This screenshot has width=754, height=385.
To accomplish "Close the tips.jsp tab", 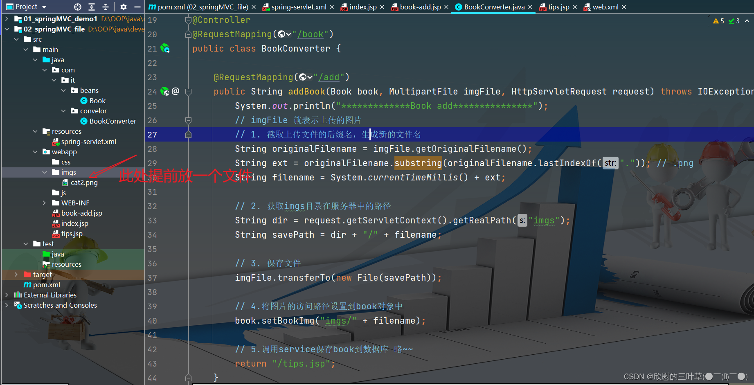I will click(575, 7).
